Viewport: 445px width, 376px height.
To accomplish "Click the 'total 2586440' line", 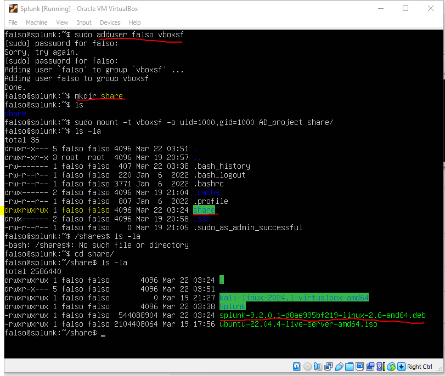I will pos(33,272).
